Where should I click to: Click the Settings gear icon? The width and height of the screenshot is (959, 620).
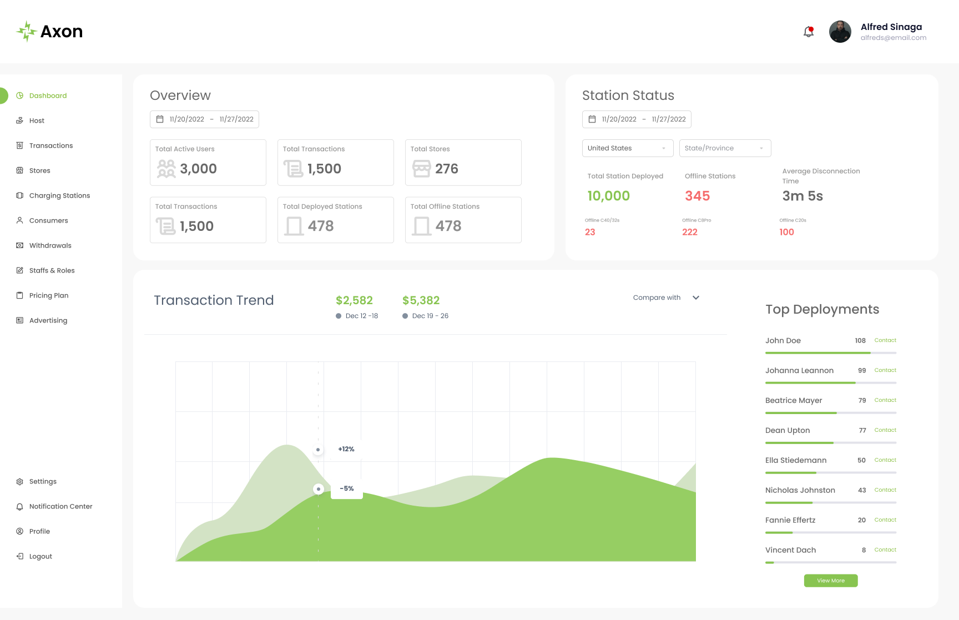pyautogui.click(x=20, y=481)
